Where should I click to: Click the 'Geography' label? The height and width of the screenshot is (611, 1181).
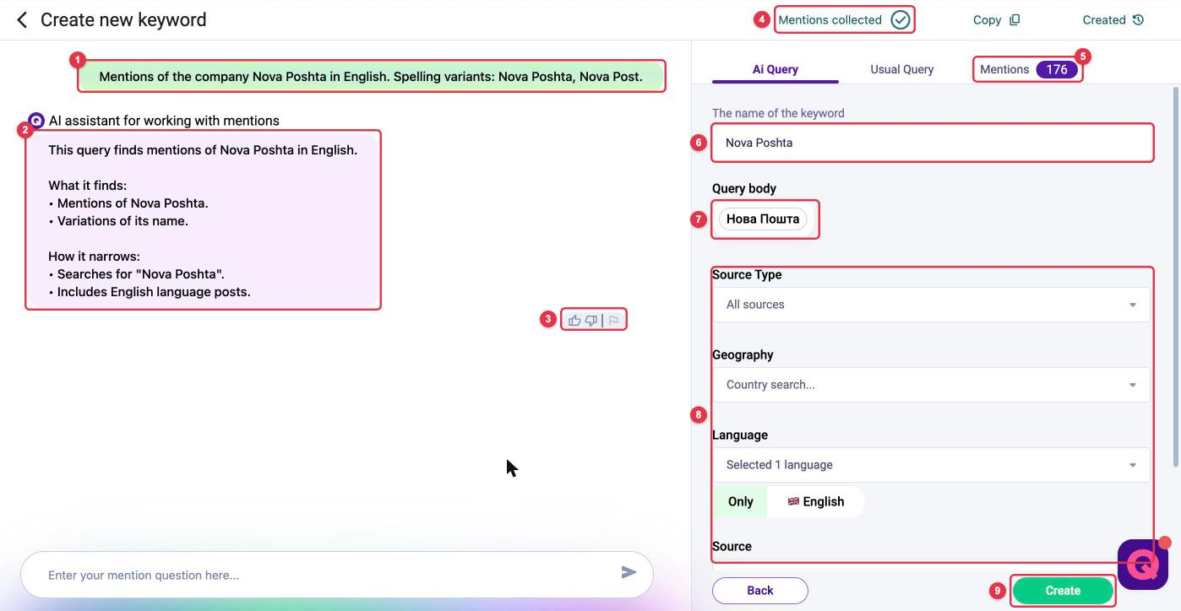tap(743, 354)
